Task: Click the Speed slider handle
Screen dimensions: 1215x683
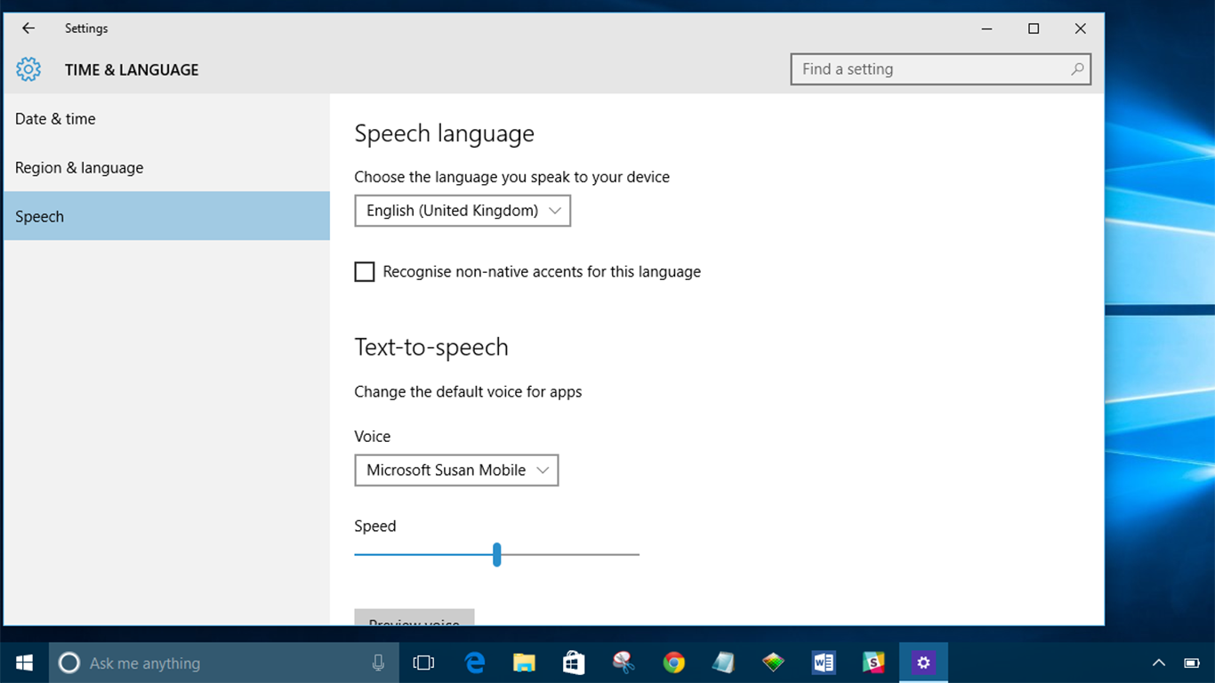Action: 497,555
